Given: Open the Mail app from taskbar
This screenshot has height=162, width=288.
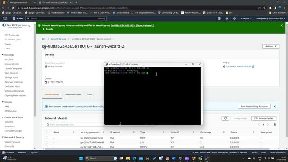Looking at the screenshot, I should [x=141, y=158].
